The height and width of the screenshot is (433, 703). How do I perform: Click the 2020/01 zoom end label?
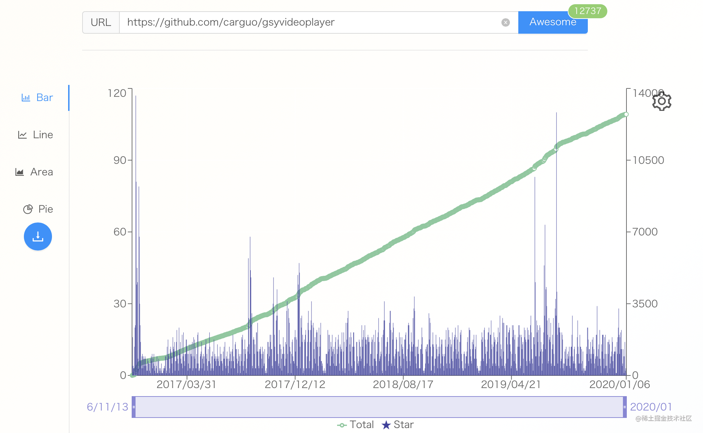[x=651, y=407]
